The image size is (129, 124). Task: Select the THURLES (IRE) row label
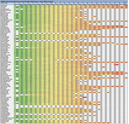(4, 103)
